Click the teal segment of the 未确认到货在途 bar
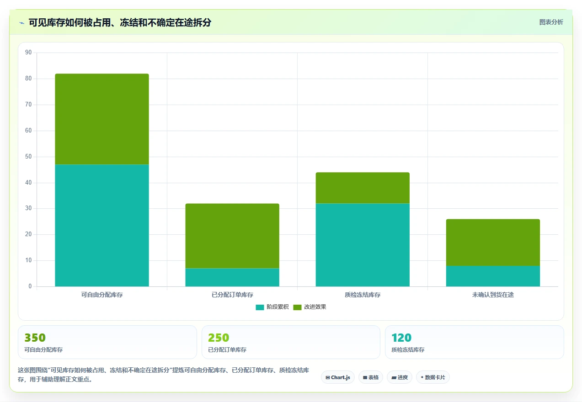 point(493,276)
